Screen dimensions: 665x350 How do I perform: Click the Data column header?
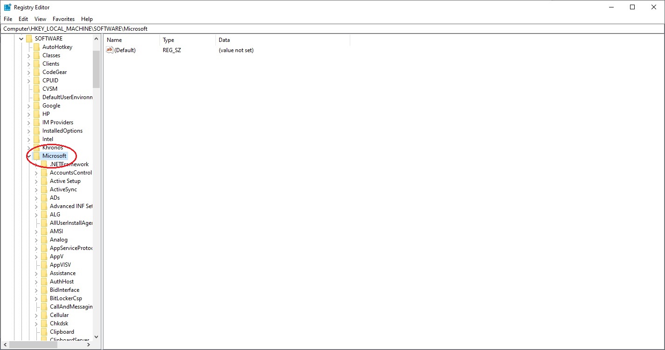click(x=283, y=40)
